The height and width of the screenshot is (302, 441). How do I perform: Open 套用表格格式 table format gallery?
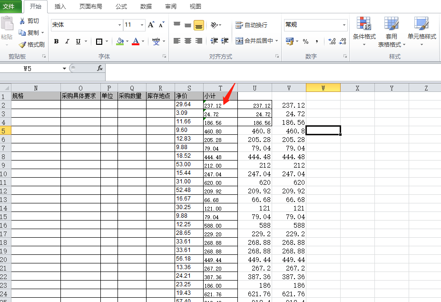click(392, 32)
